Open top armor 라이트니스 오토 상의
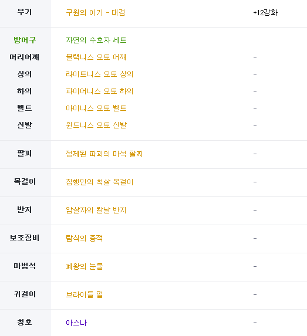Image resolution: width=307 pixels, height=336 pixels. (x=99, y=74)
